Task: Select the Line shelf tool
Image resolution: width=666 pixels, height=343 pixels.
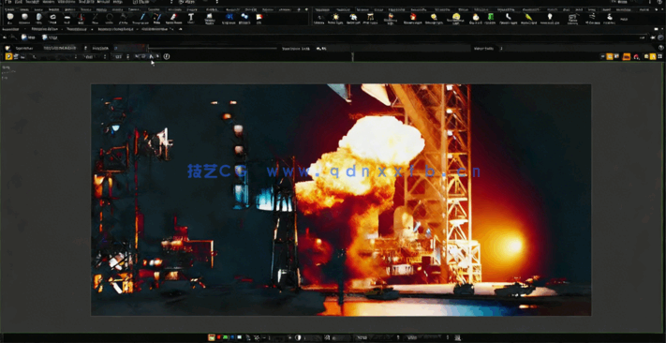Action: pyautogui.click(x=96, y=18)
